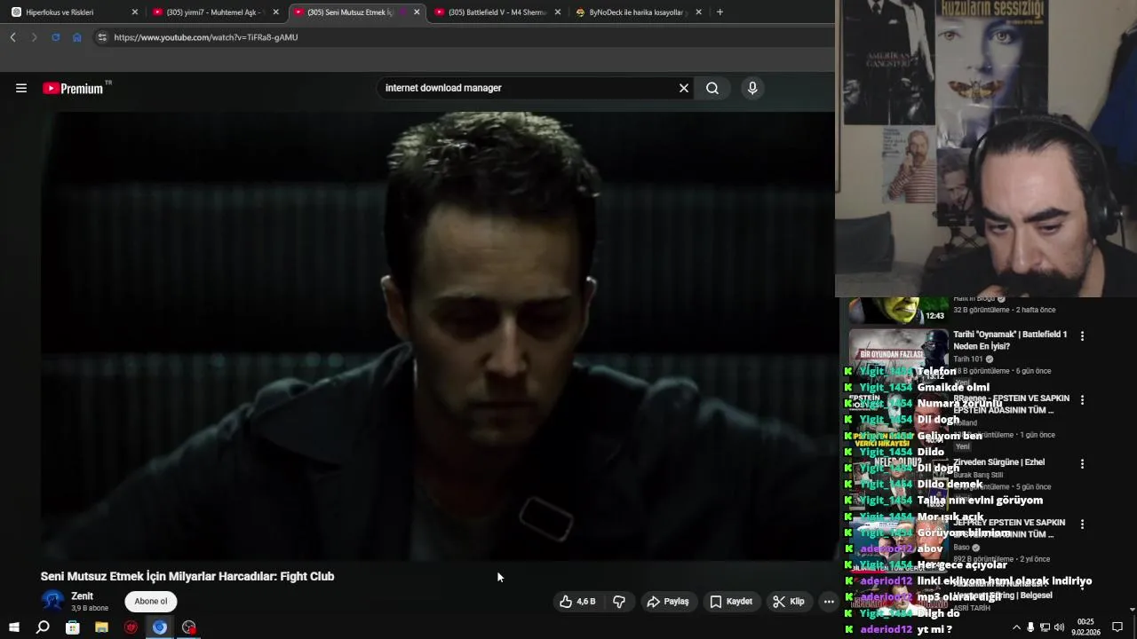Click chat message "yt mi ?"
This screenshot has height=639, width=1137.
934,629
